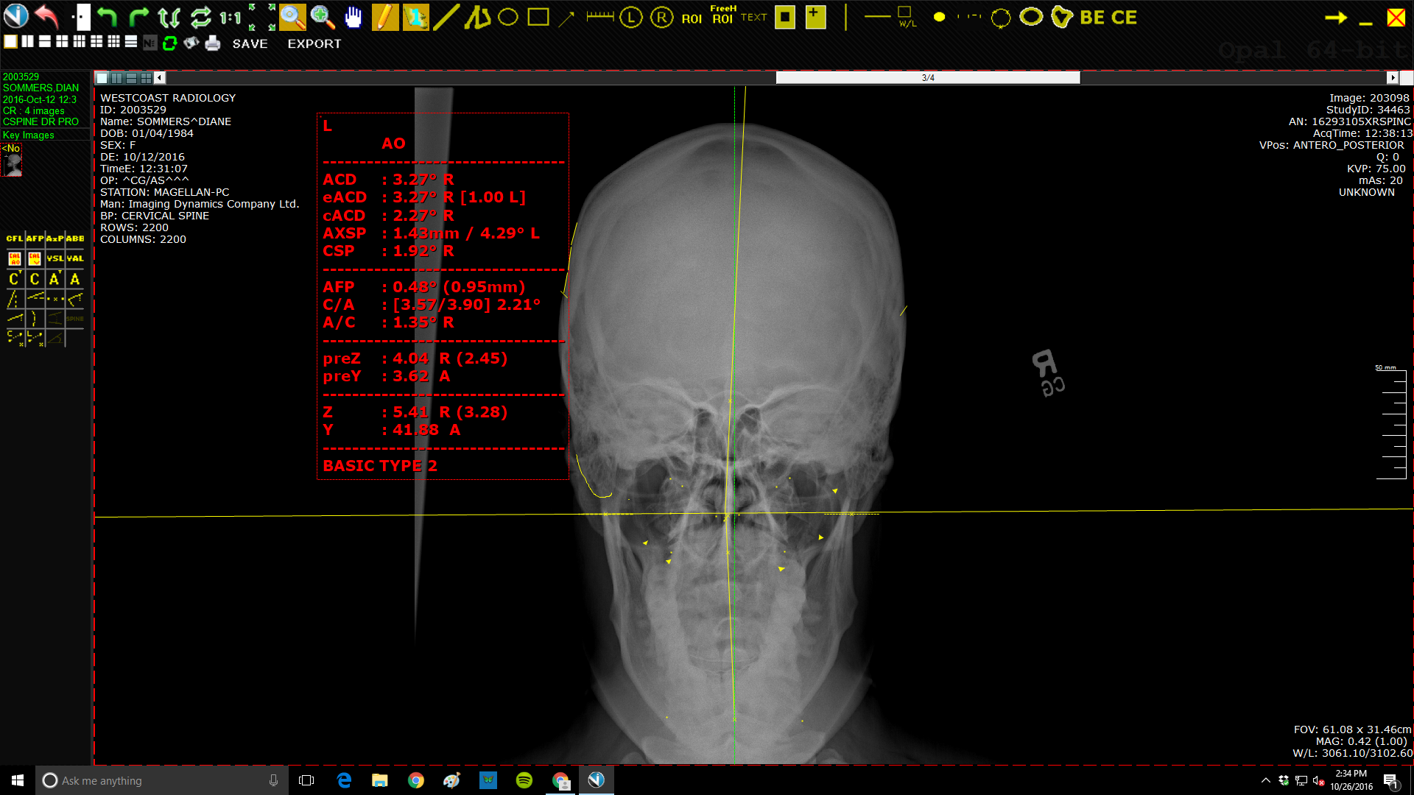Click the right arrow of series scrollbar
Image resolution: width=1414 pixels, height=795 pixels.
[x=1392, y=78]
